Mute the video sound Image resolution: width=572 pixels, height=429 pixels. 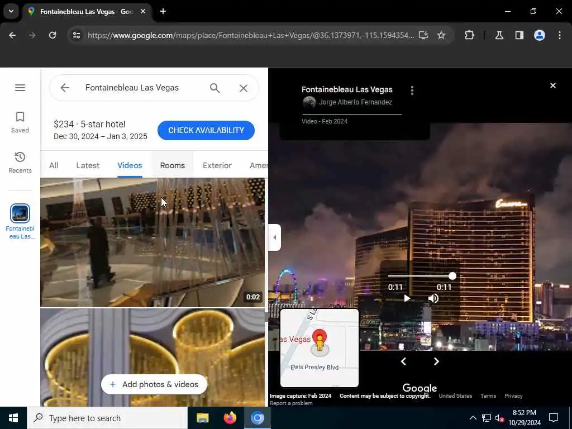click(433, 298)
